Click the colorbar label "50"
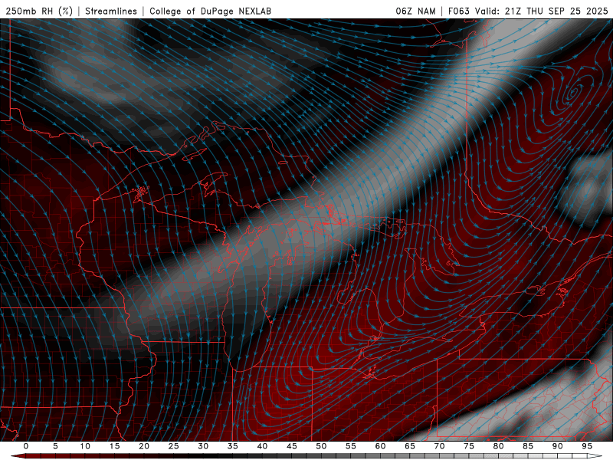613x460 pixels. tap(321, 446)
